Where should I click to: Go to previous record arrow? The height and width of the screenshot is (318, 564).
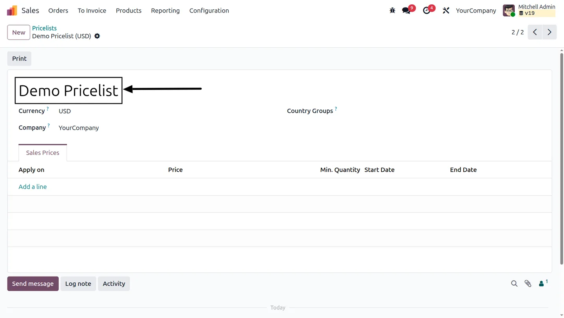535,32
